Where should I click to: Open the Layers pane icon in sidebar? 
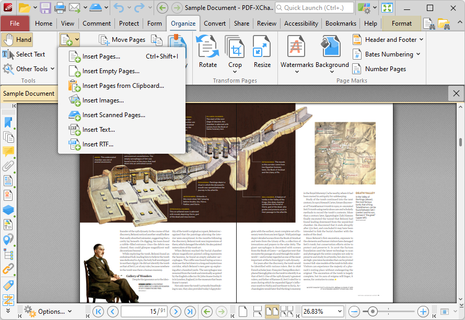[8, 210]
